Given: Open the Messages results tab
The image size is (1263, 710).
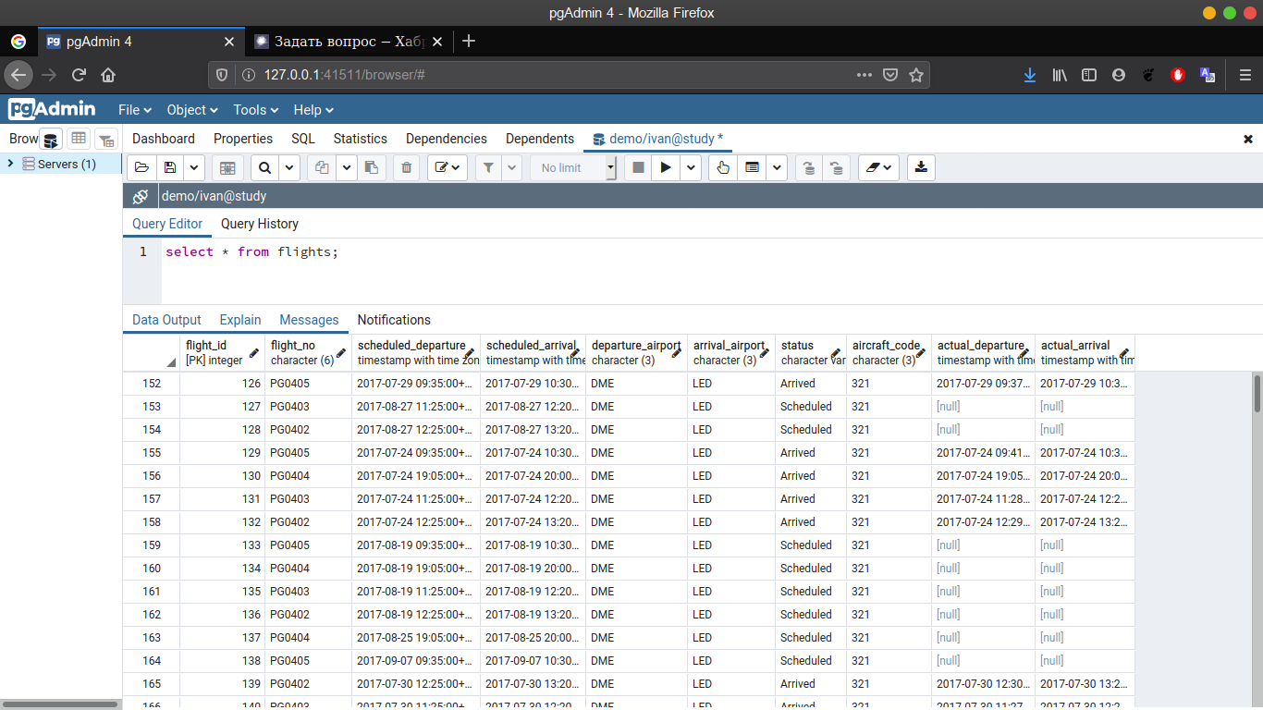Looking at the screenshot, I should 309,320.
